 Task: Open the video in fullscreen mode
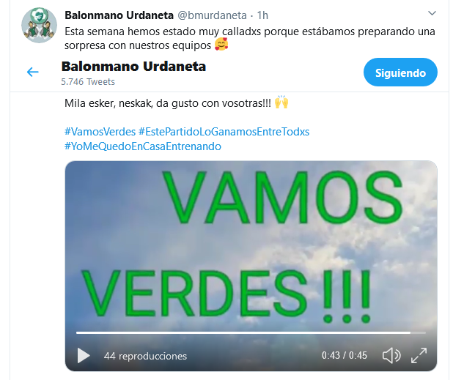[419, 355]
